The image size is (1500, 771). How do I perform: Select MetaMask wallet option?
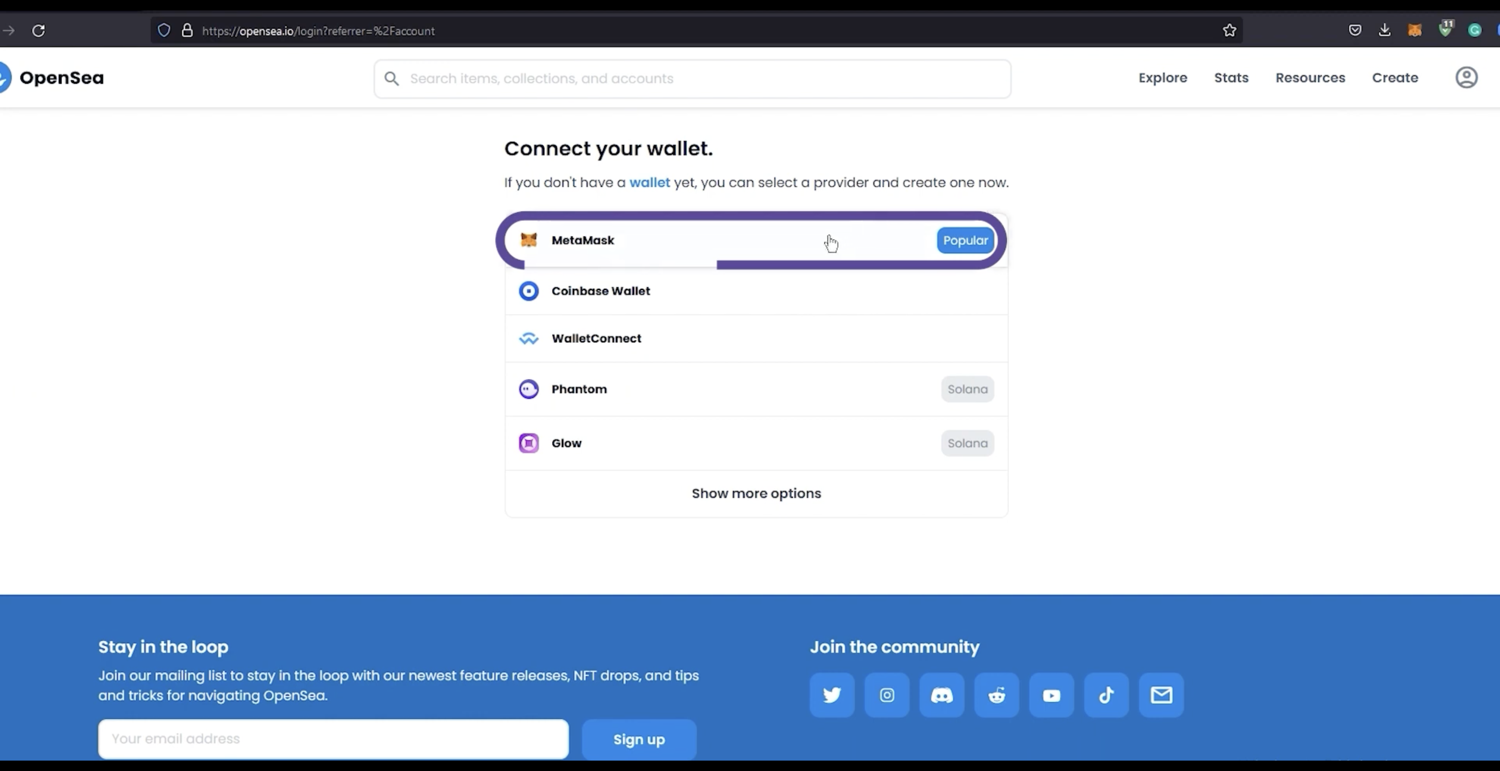point(756,241)
